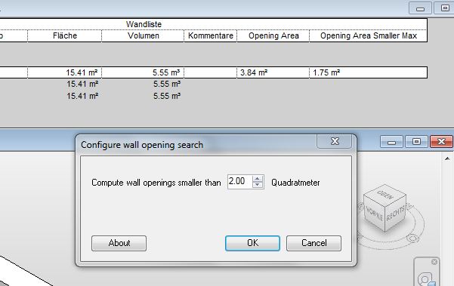Click the Cancel button
The image size is (454, 286).
(x=313, y=243)
